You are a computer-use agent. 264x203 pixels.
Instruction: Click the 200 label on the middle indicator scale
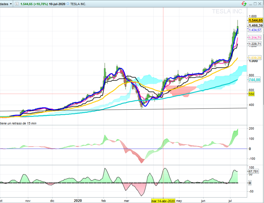click(x=251, y=128)
